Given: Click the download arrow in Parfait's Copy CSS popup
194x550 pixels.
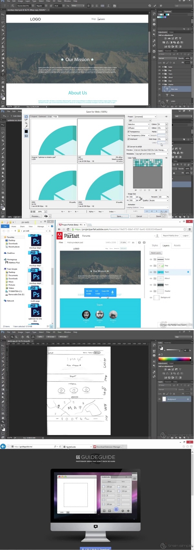Looking at the screenshot, I should coord(112,292).
